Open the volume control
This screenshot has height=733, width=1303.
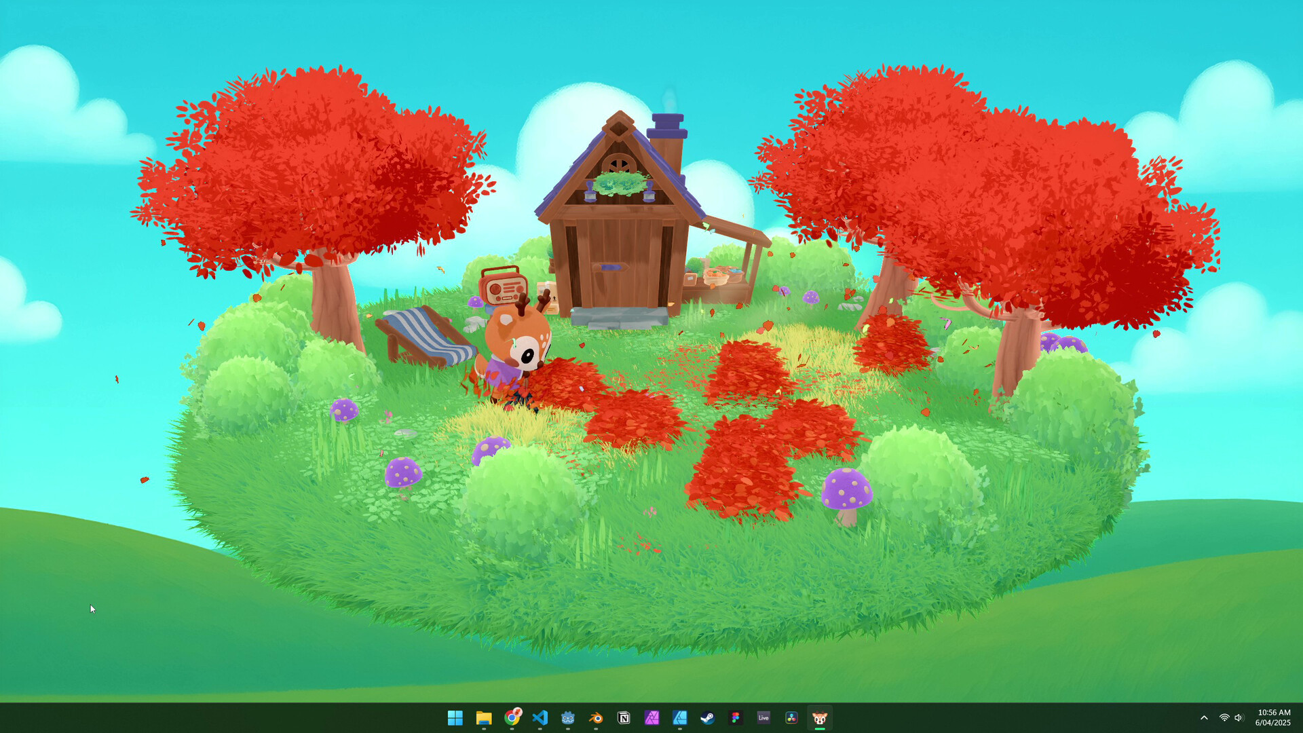pyautogui.click(x=1239, y=717)
